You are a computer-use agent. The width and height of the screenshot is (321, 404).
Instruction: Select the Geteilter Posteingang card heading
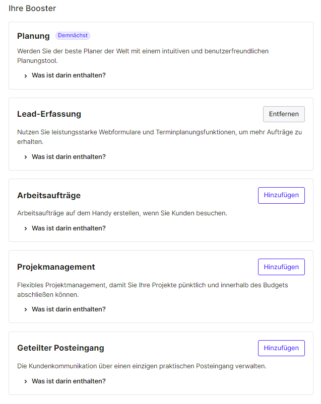(x=60, y=348)
